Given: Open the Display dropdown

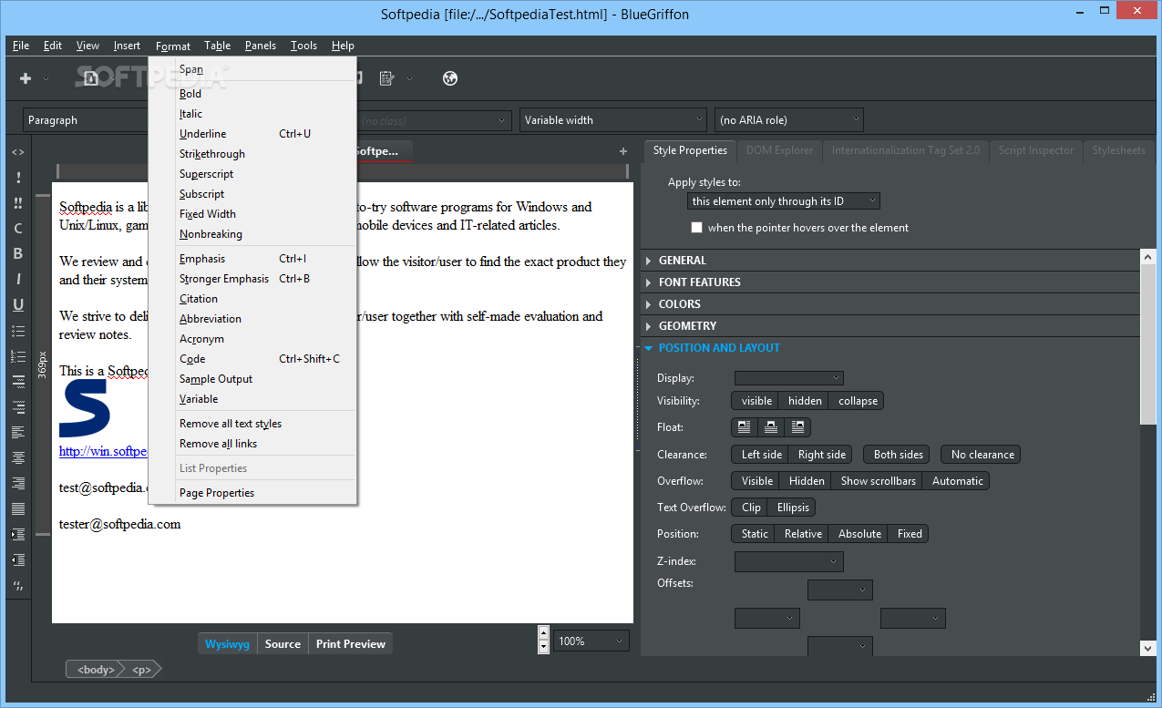Looking at the screenshot, I should tap(789, 378).
